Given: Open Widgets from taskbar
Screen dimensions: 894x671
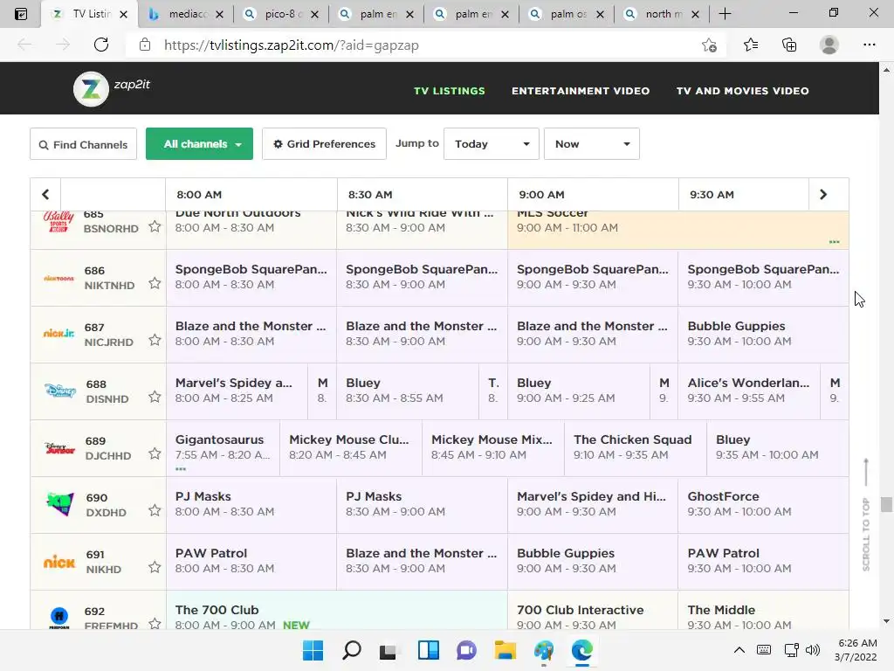Looking at the screenshot, I should coord(428,650).
